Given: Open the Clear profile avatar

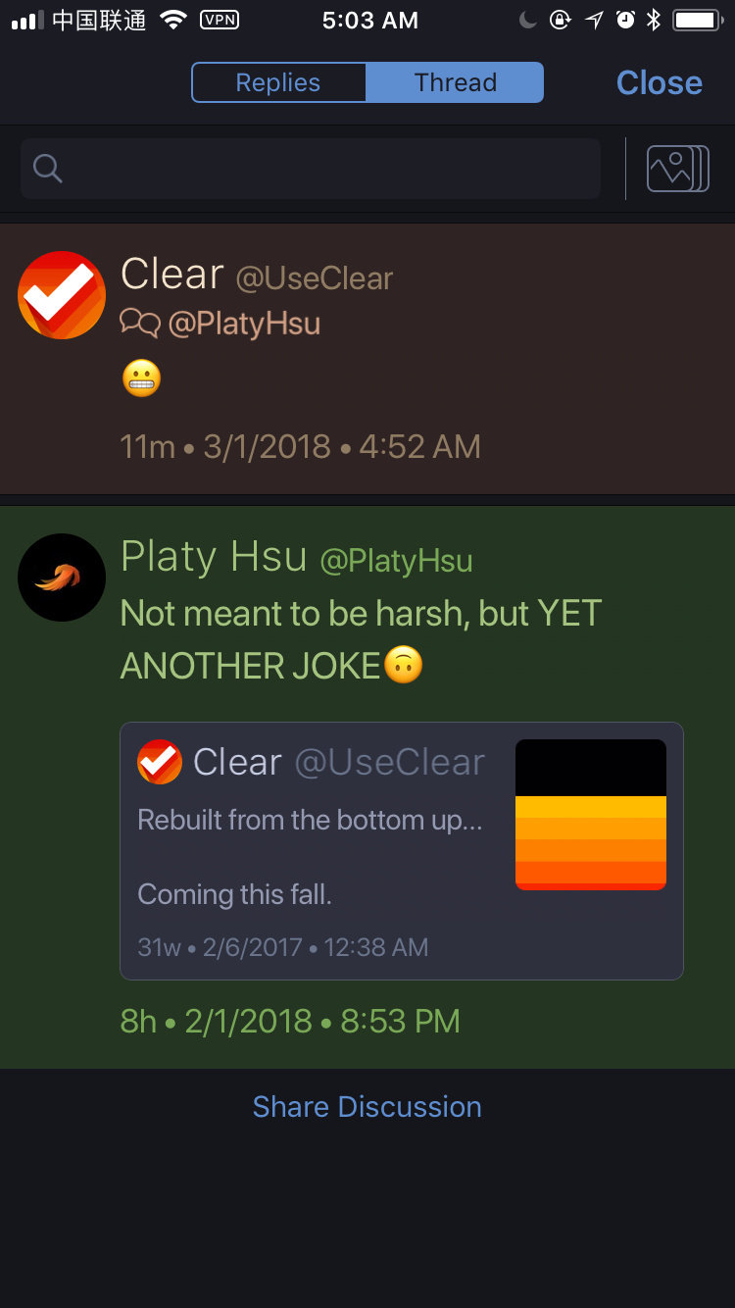Looking at the screenshot, I should (x=62, y=295).
